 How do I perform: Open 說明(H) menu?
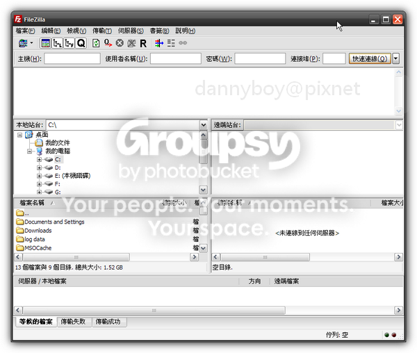[x=186, y=31]
